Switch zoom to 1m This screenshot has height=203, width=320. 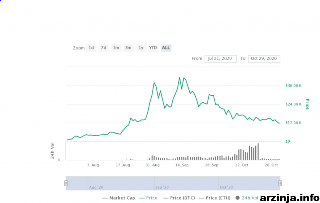(116, 48)
